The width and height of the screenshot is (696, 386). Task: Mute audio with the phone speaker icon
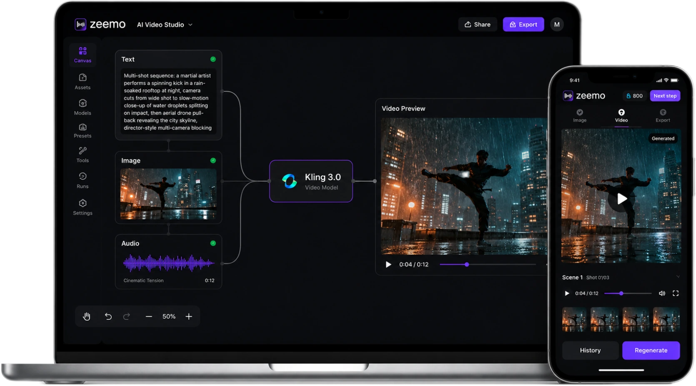(x=662, y=294)
